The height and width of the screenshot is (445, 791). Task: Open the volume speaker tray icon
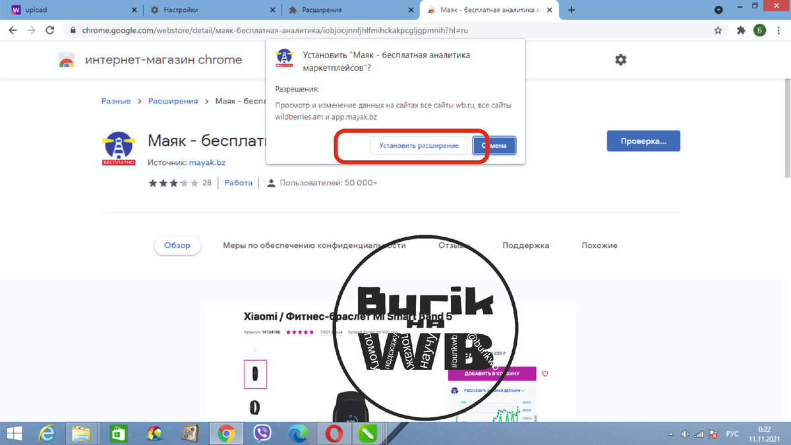686,434
